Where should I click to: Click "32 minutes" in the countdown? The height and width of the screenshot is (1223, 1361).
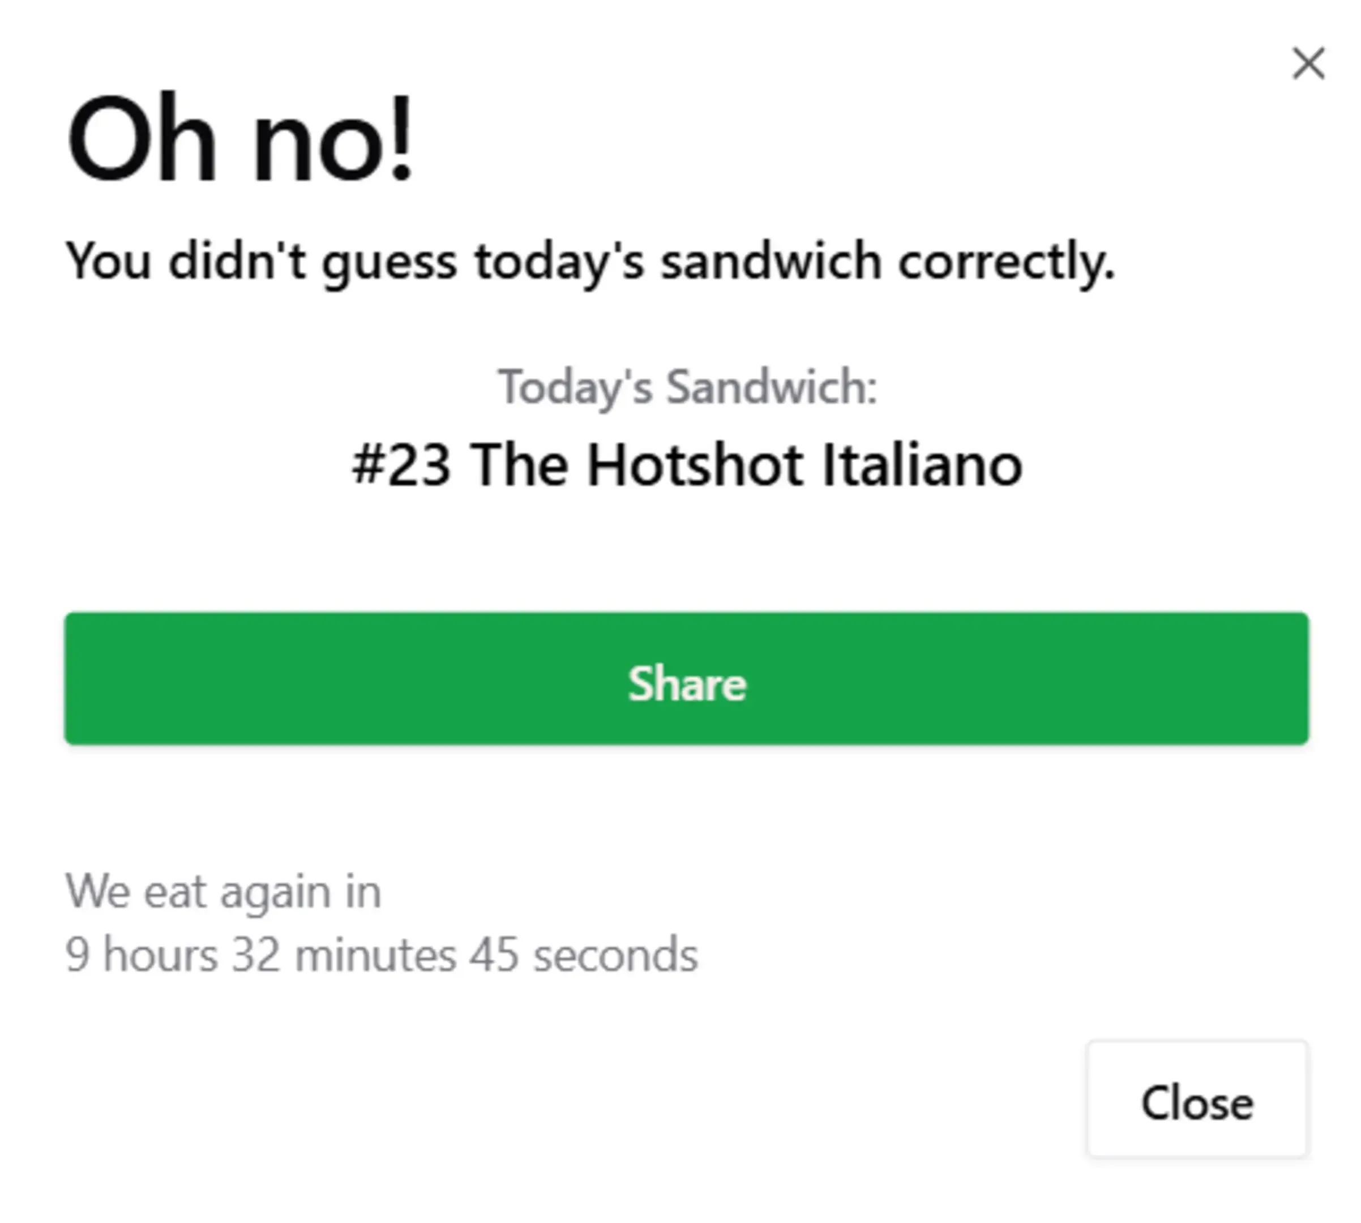343,955
